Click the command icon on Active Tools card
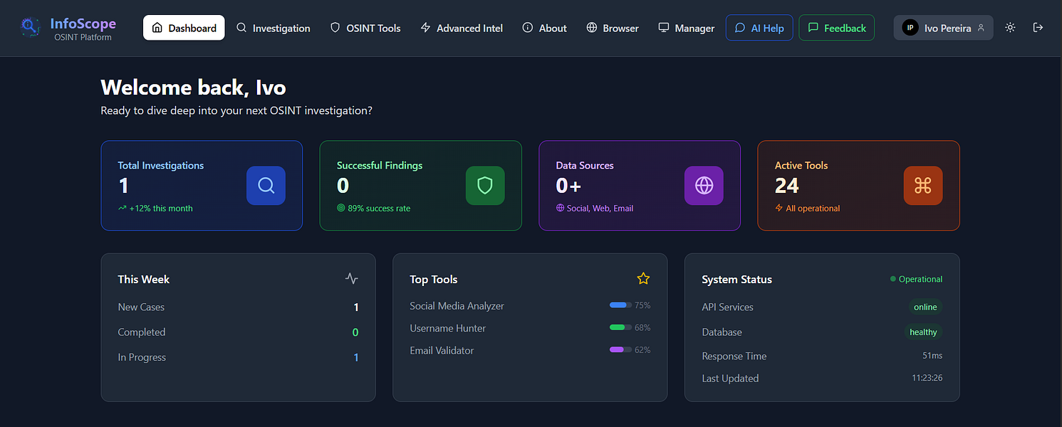This screenshot has height=427, width=1062. [923, 185]
